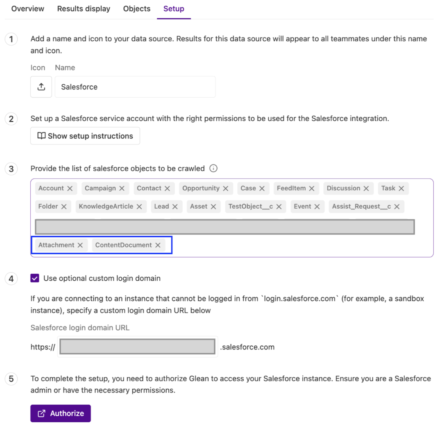The height and width of the screenshot is (428, 444).
Task: Open the Results display tab
Action: point(84,9)
